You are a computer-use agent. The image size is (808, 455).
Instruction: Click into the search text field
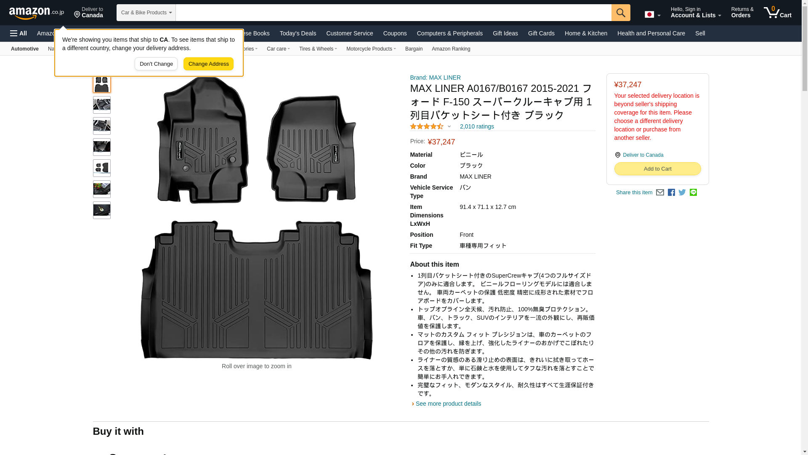[393, 13]
